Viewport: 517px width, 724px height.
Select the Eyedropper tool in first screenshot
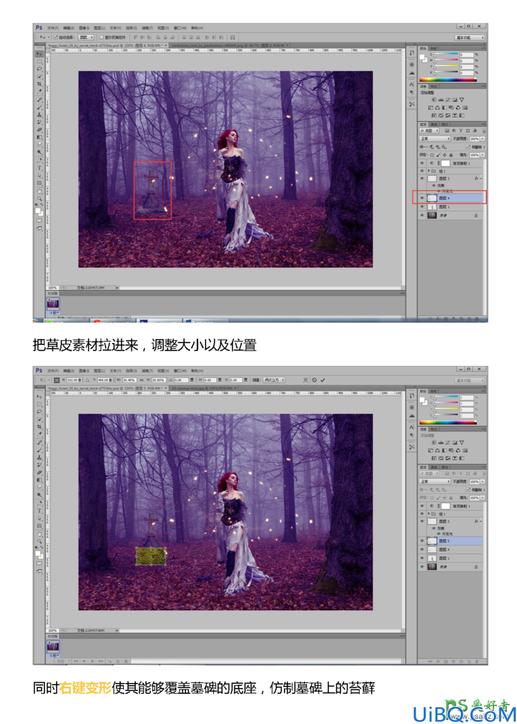[39, 91]
